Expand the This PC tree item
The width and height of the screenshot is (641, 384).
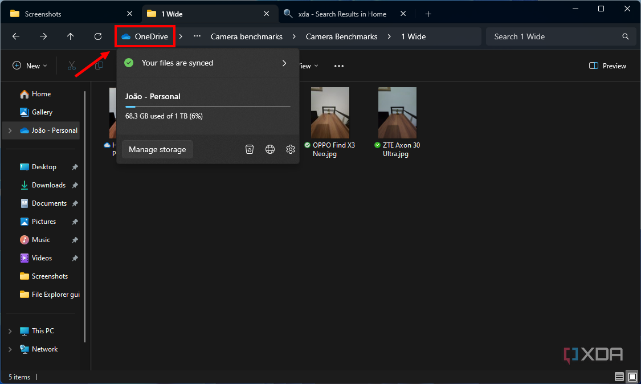10,330
